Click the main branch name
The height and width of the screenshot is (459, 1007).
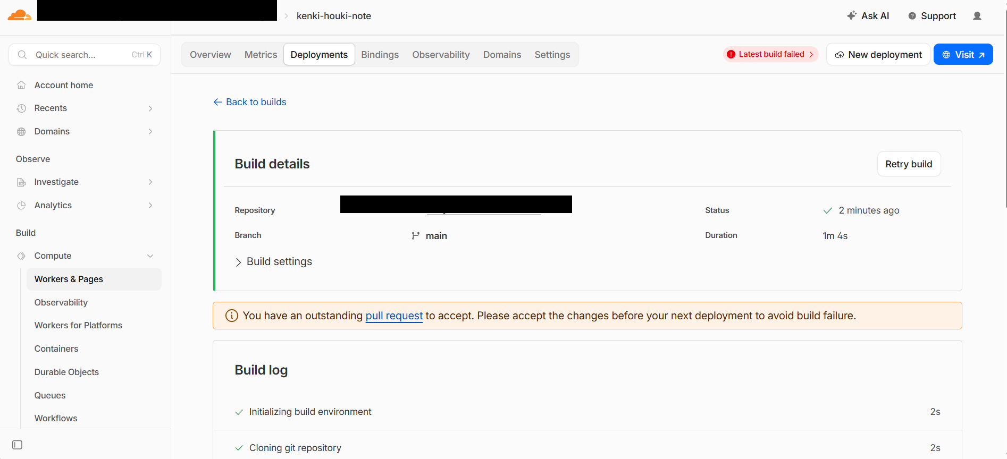437,236
